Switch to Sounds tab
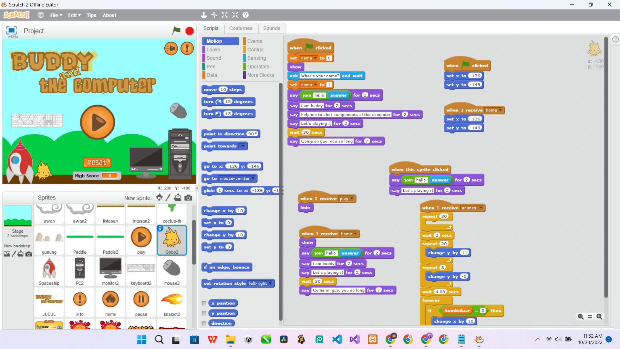 [x=272, y=28]
